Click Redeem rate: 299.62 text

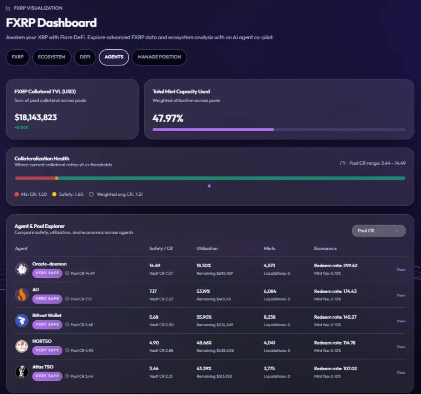click(335, 265)
